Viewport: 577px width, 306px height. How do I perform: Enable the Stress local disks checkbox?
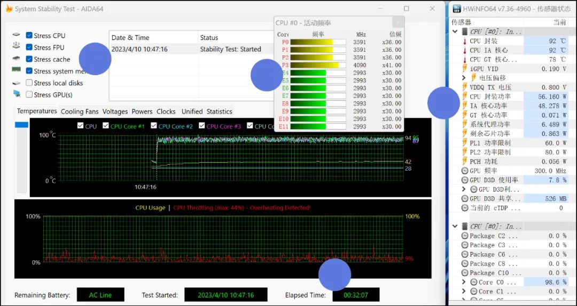[x=29, y=83]
